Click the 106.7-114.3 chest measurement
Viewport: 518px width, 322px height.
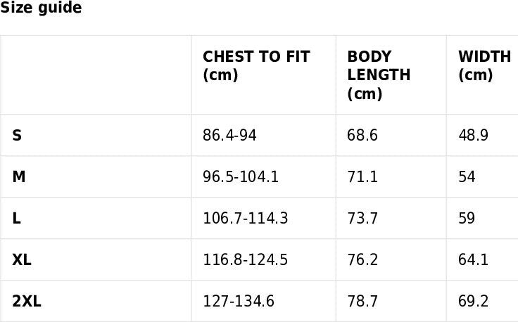[x=245, y=218]
